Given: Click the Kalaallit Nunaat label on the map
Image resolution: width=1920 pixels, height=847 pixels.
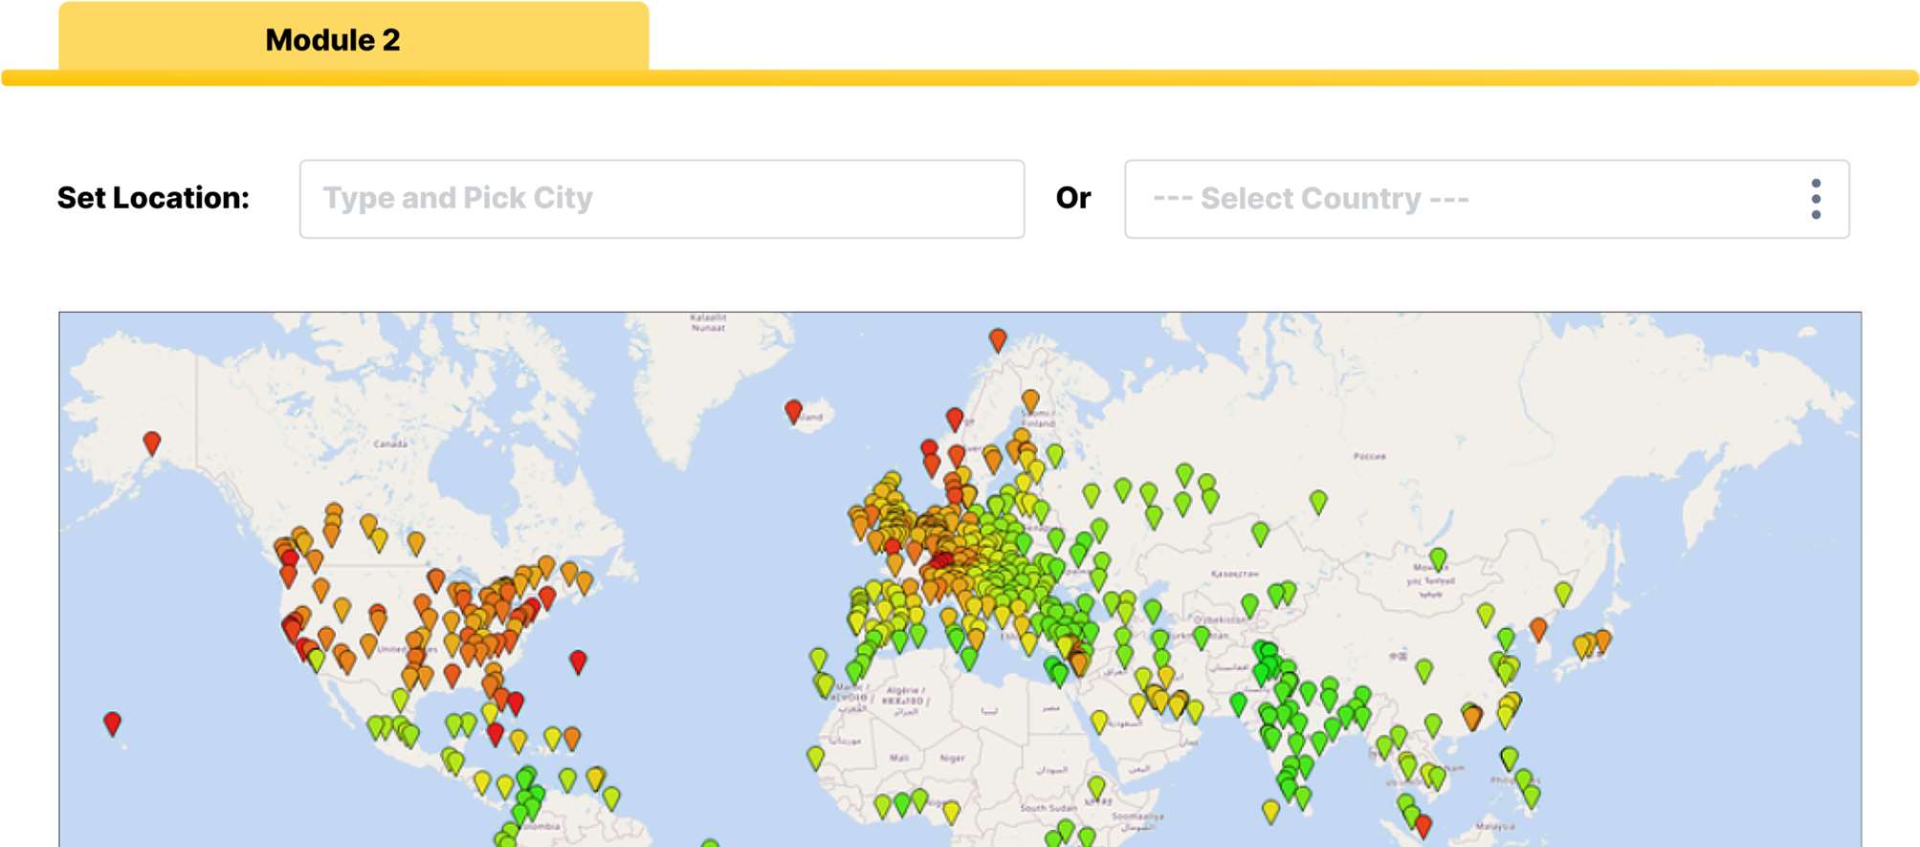Looking at the screenshot, I should pyautogui.click(x=708, y=322).
